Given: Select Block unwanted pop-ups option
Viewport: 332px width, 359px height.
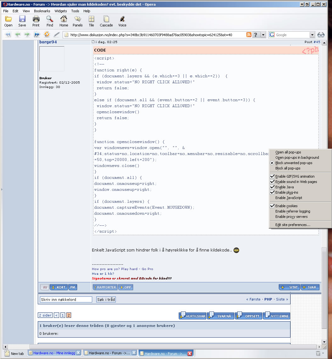Looking at the screenshot, I should click(294, 163).
